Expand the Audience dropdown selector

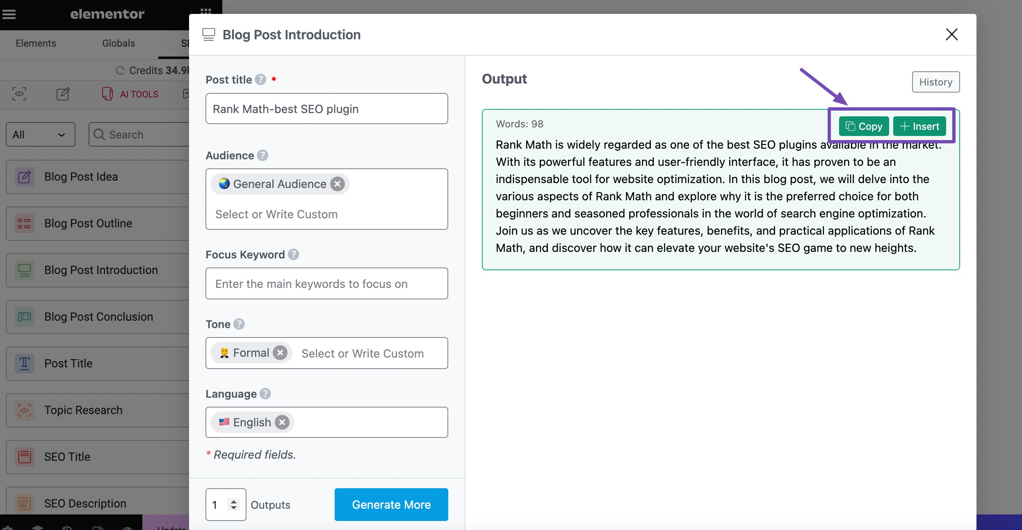[x=327, y=214]
